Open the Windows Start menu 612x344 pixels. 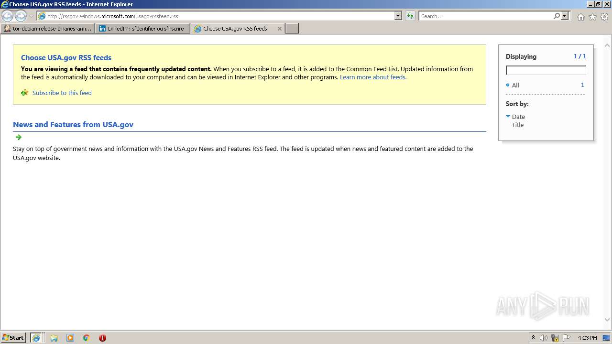[x=13, y=337]
